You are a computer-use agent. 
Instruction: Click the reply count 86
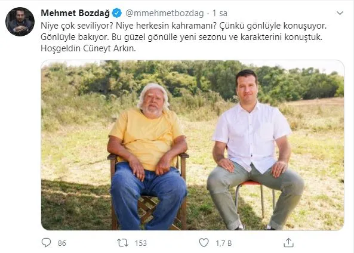[x=61, y=243]
